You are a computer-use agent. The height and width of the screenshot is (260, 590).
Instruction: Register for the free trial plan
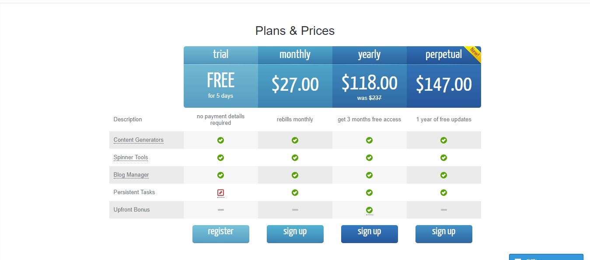pyautogui.click(x=221, y=234)
